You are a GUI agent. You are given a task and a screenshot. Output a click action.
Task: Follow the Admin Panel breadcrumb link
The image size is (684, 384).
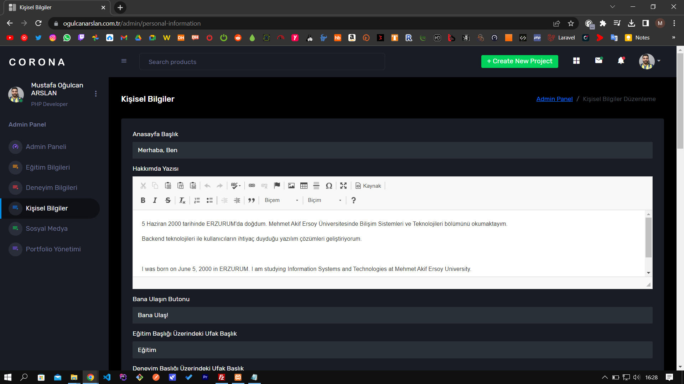(554, 99)
